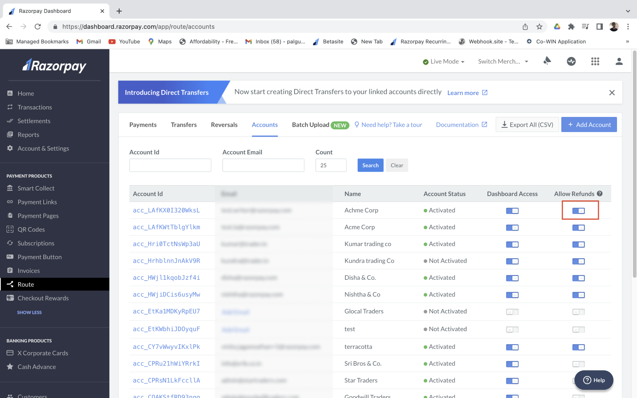Open the user profile icon in dashboard header
This screenshot has height=398, width=637.
click(619, 61)
